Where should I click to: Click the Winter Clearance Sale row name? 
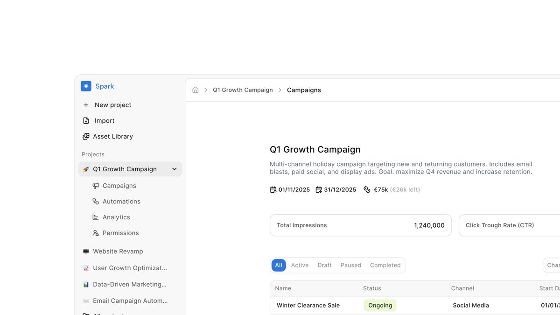308,306
